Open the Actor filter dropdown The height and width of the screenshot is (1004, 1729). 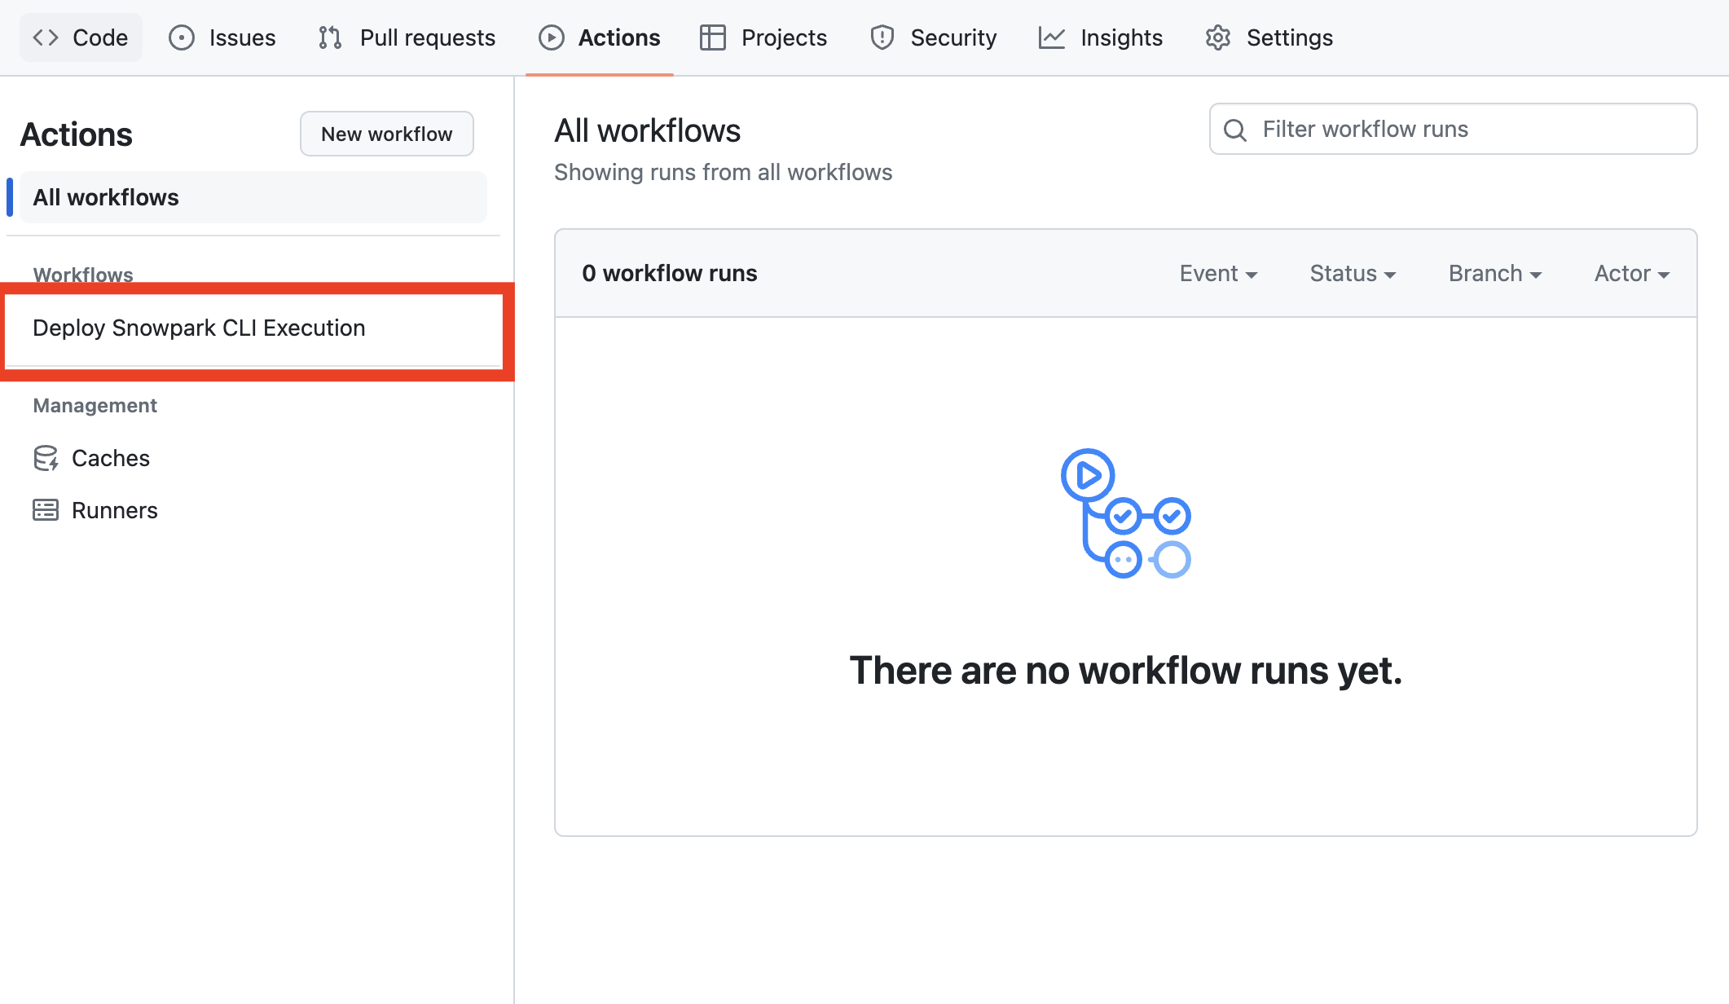[1632, 274]
